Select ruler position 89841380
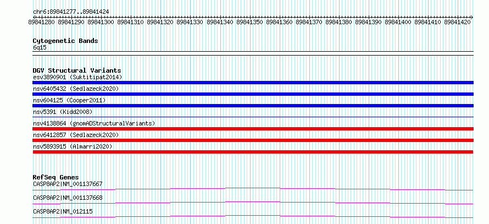Viewport: 489px width, 224px height. pyautogui.click(x=338, y=22)
